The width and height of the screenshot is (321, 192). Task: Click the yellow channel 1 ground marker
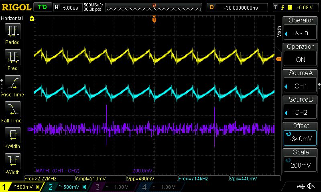pyautogui.click(x=32, y=18)
